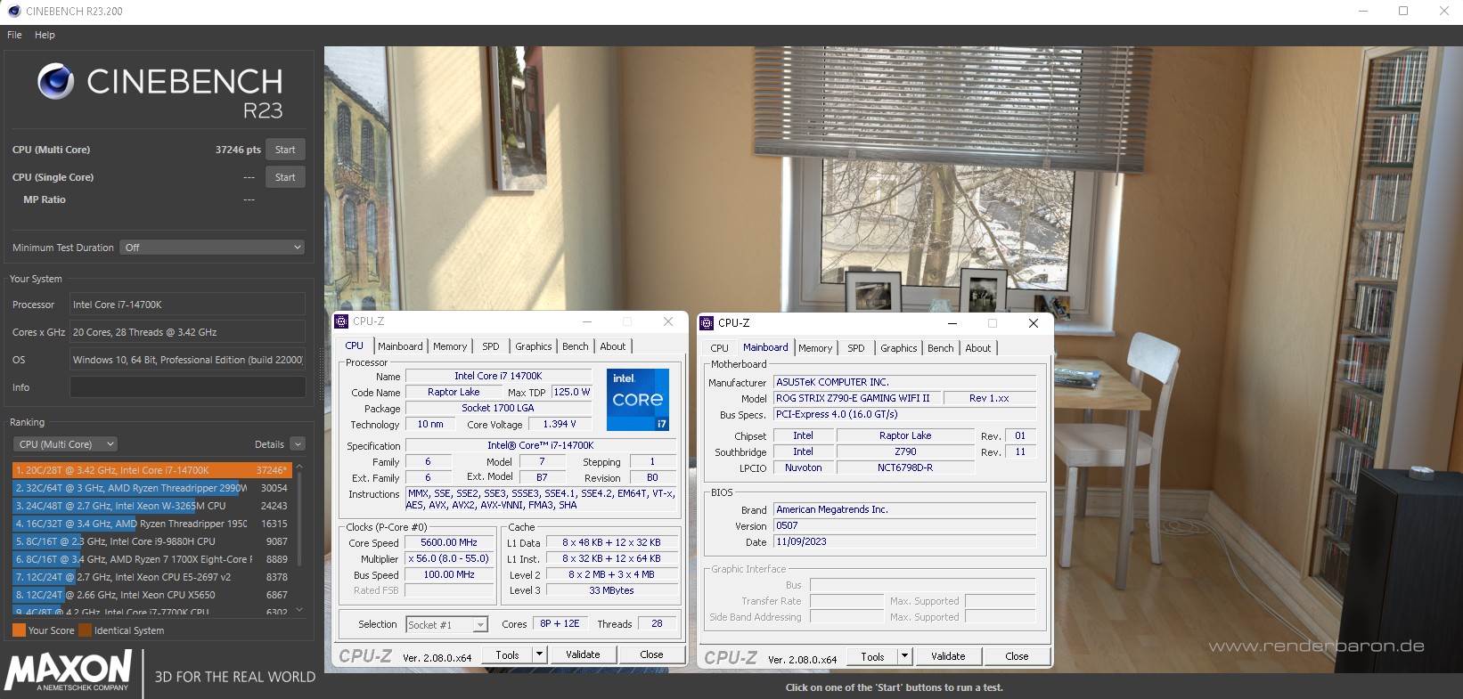
Task: Close the CPU-Z mainboard window with the X
Action: point(1033,323)
